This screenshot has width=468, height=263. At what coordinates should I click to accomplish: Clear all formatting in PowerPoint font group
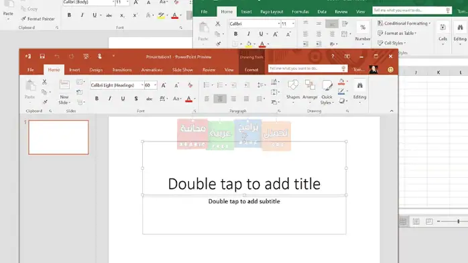190,85
